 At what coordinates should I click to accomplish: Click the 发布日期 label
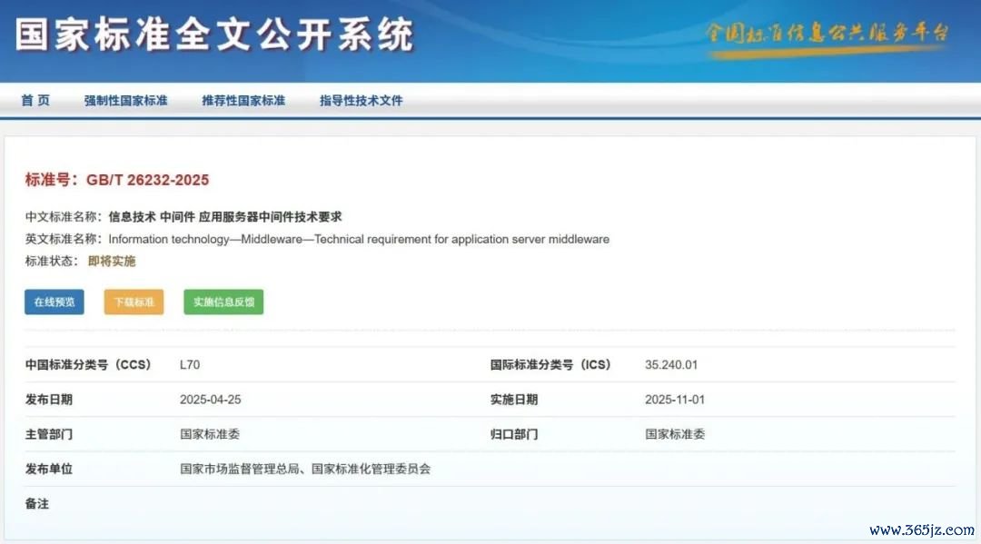coord(49,400)
